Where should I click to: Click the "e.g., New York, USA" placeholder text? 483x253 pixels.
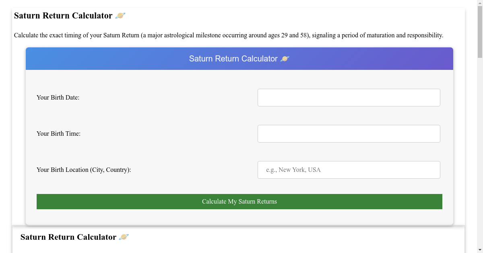(x=293, y=170)
